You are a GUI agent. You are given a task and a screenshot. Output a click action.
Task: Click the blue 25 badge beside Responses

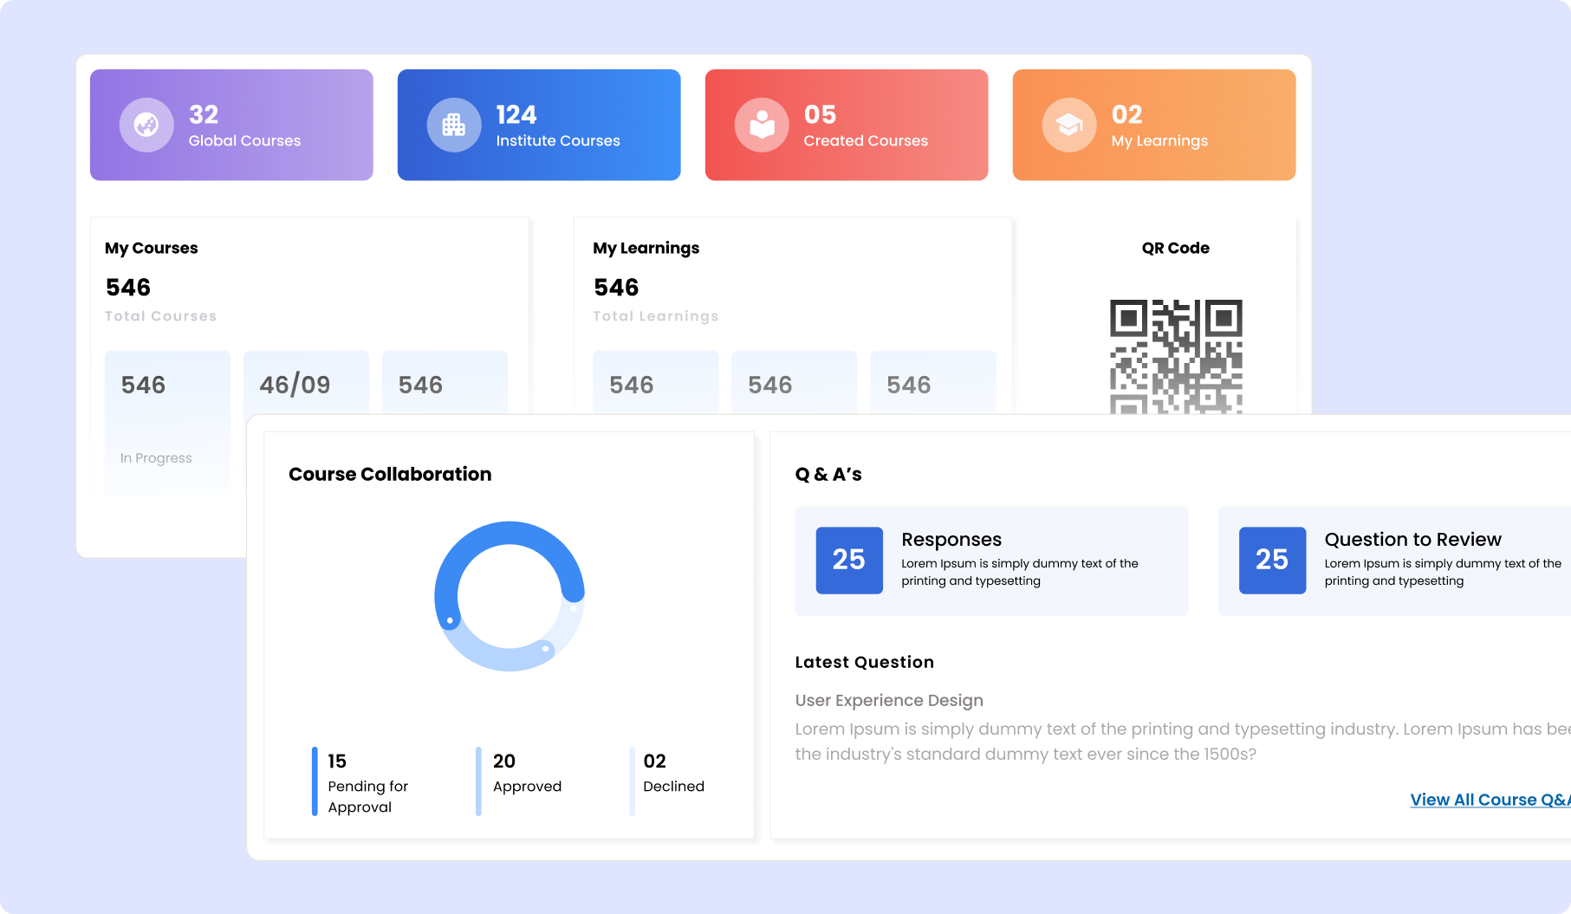tap(849, 560)
